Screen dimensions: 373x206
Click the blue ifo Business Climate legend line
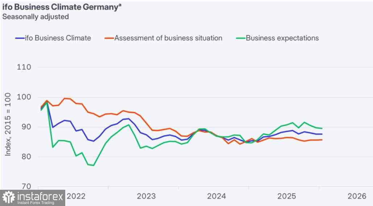tap(19, 38)
